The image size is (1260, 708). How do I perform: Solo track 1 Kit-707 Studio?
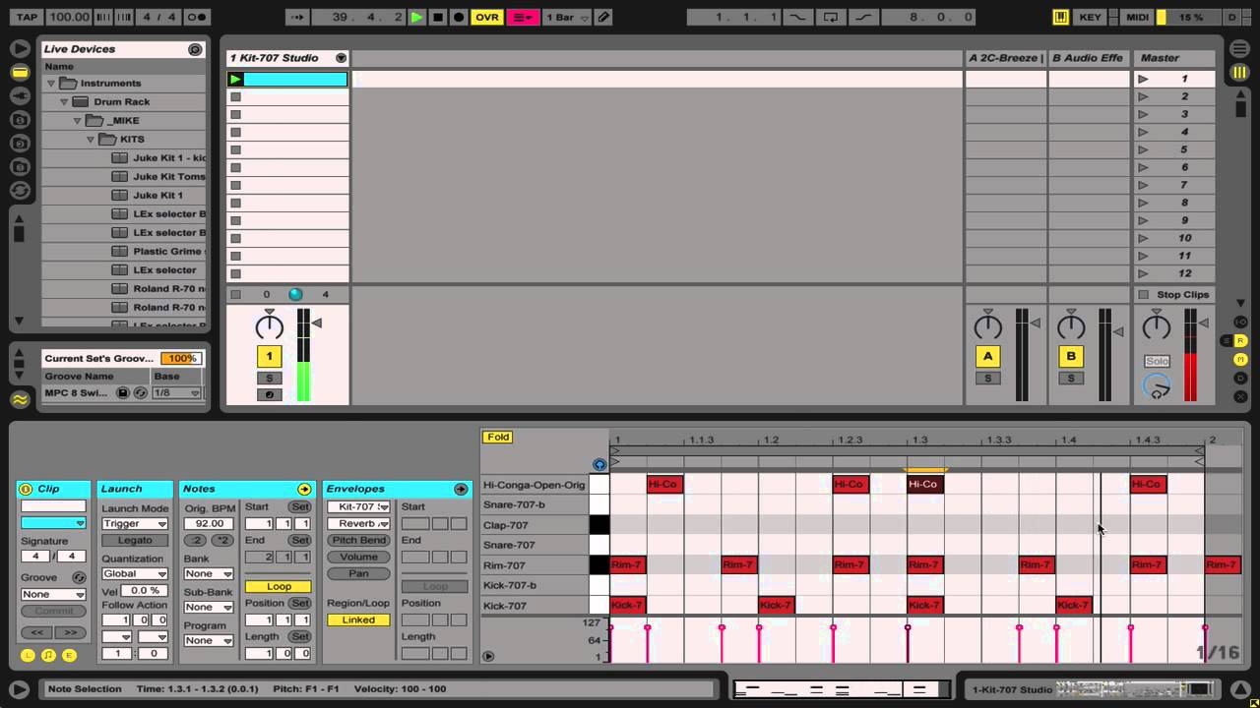coord(269,379)
